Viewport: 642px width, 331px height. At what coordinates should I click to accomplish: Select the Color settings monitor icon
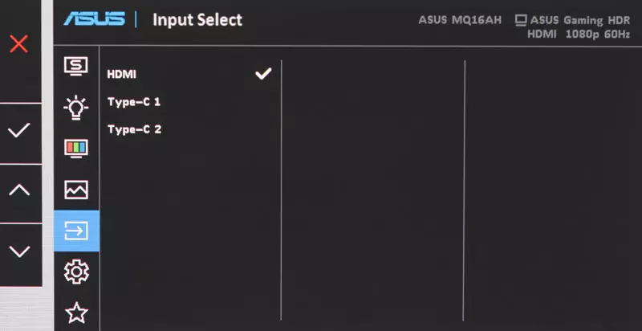coord(76,149)
